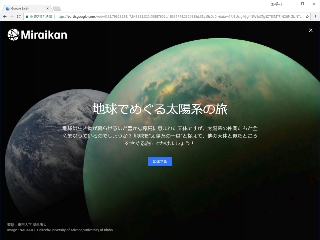Click the 保護された通信 label
The height and width of the screenshot is (240, 320).
[41, 16]
